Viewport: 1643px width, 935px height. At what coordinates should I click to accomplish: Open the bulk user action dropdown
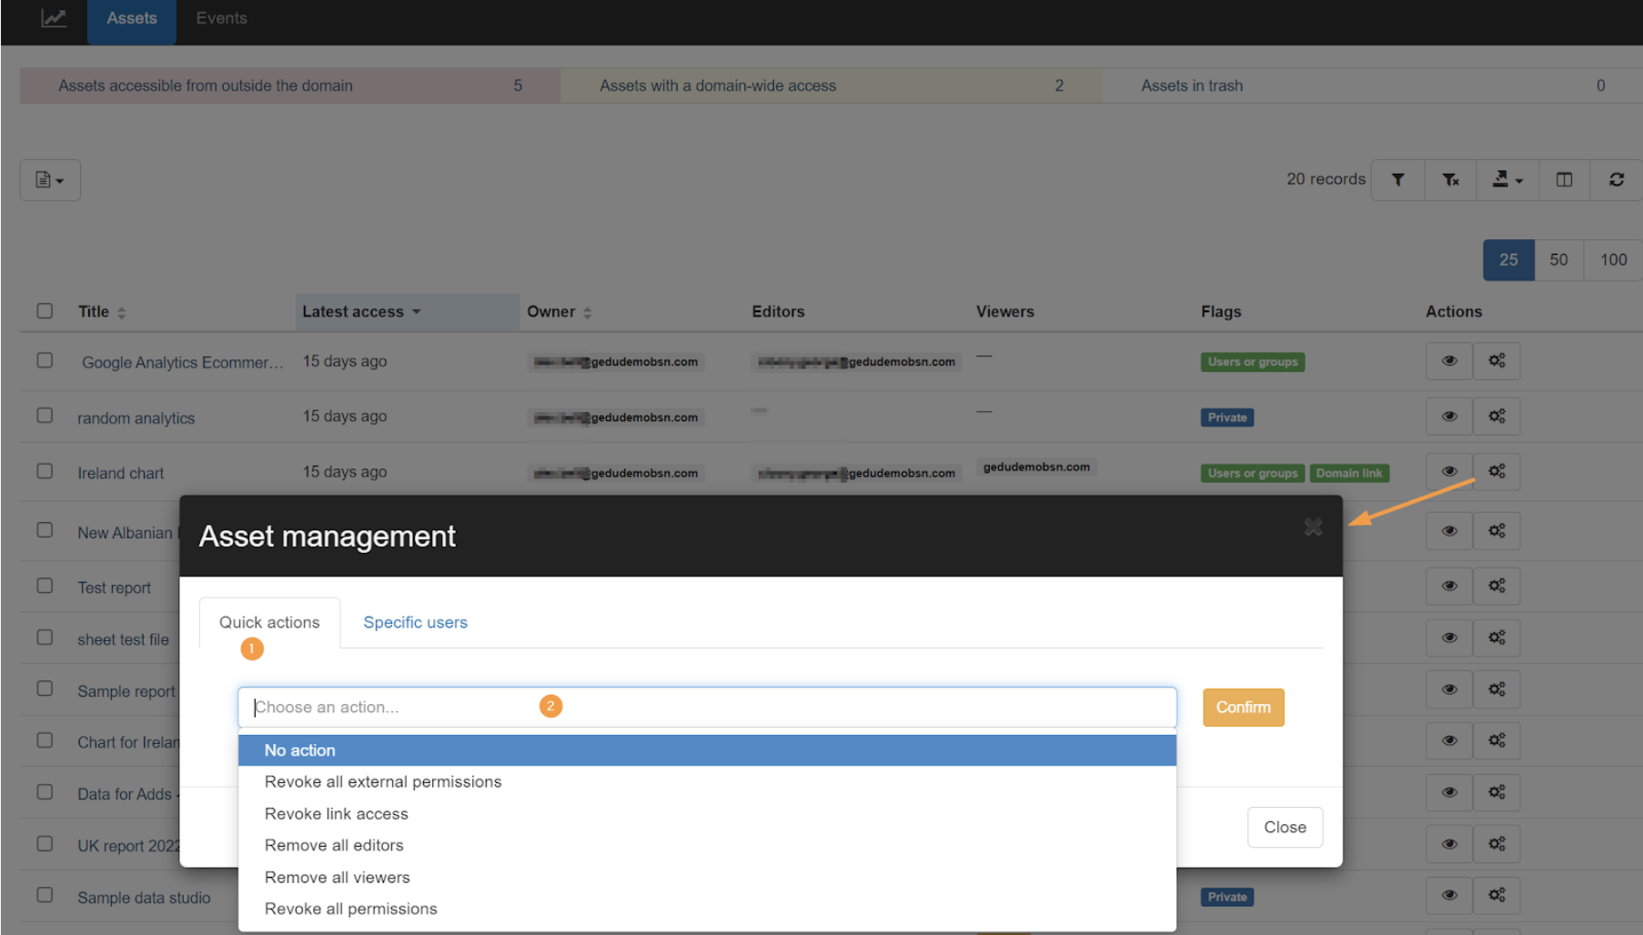click(x=1507, y=180)
